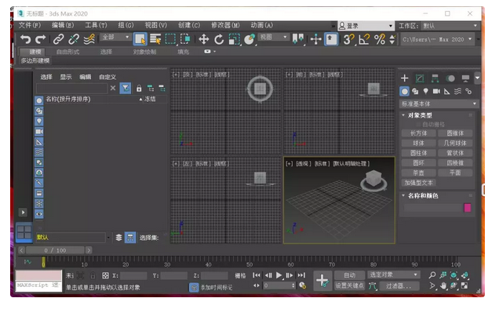The height and width of the screenshot is (309, 499).
Task: Select Geometry category in Create panel
Action: point(405,92)
